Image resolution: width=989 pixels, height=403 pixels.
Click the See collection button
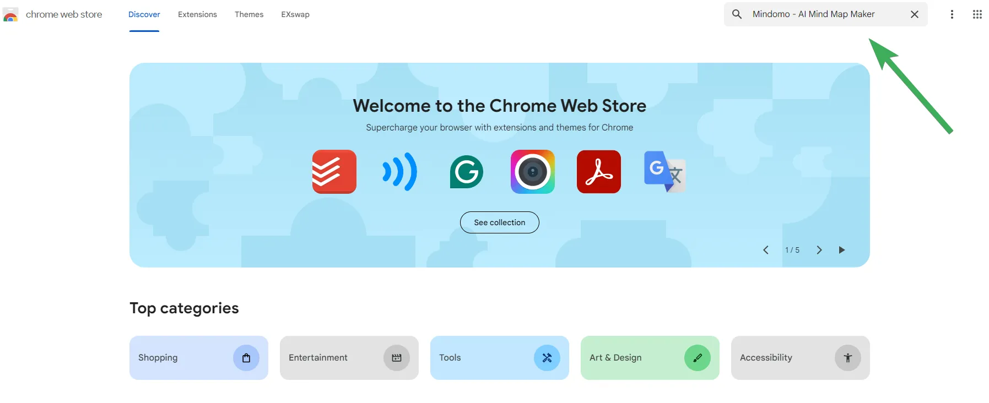click(500, 222)
